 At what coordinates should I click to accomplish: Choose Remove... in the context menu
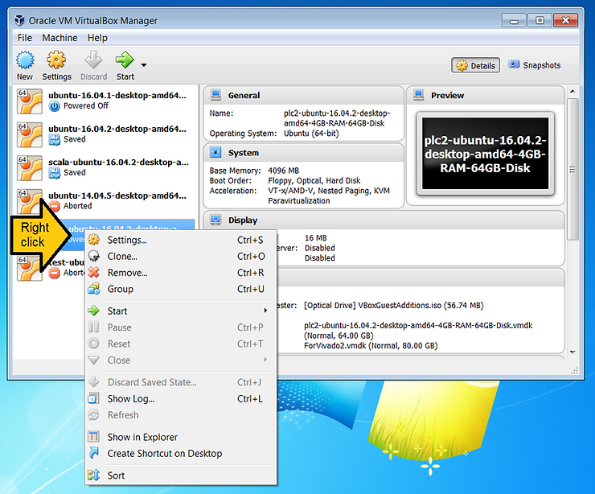pos(180,273)
